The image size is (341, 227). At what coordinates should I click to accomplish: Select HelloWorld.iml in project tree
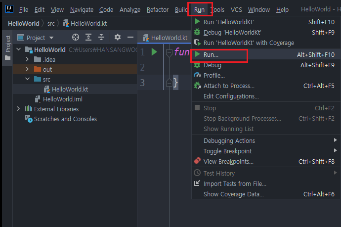[x=75, y=99]
